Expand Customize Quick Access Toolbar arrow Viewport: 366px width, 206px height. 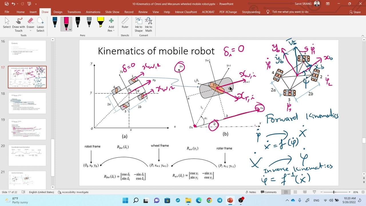[x=36, y=4]
